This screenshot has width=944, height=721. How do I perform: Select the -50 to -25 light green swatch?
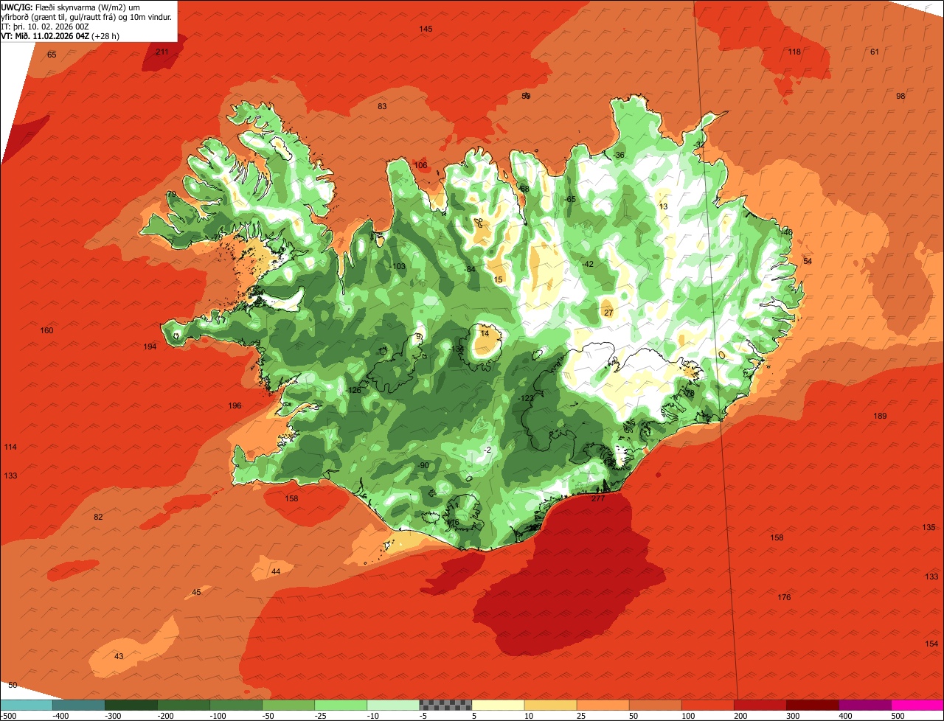click(288, 704)
